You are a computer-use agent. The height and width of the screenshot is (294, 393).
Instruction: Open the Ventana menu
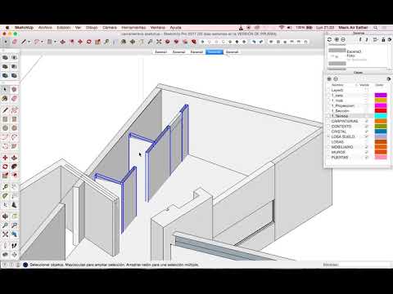(158, 28)
